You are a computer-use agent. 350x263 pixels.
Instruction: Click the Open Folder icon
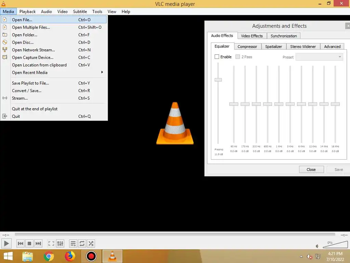point(5,35)
